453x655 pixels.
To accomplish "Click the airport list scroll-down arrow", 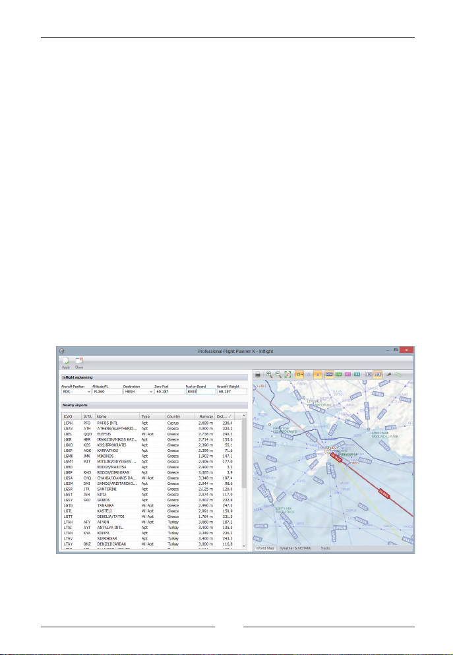I will tap(244, 546).
